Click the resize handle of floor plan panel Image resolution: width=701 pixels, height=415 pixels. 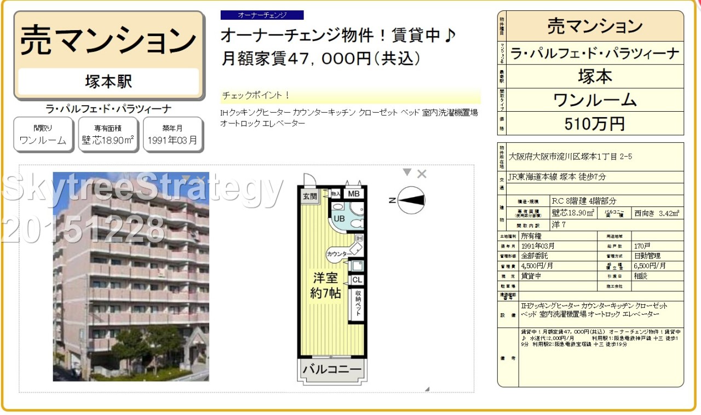coord(427,389)
